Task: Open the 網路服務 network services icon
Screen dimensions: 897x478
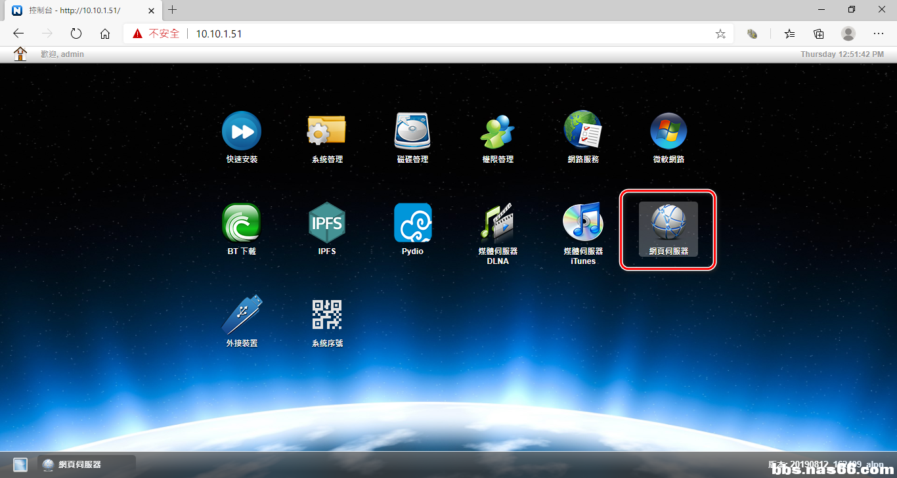Action: 583,129
